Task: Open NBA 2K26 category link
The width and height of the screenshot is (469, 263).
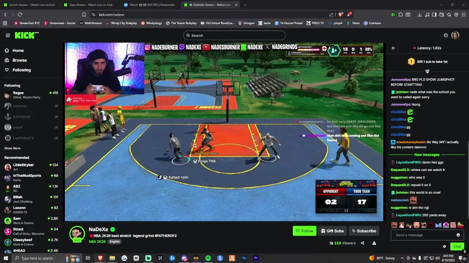Action: [x=97, y=241]
